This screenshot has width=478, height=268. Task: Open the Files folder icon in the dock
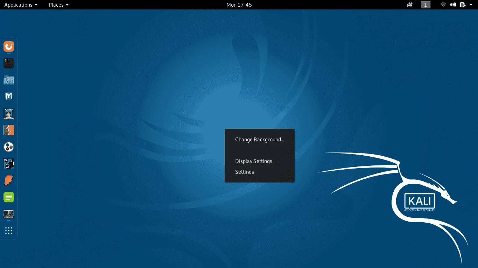[9, 80]
